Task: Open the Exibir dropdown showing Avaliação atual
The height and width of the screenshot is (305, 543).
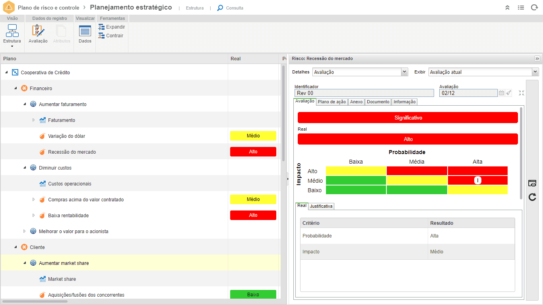Action: pos(484,72)
